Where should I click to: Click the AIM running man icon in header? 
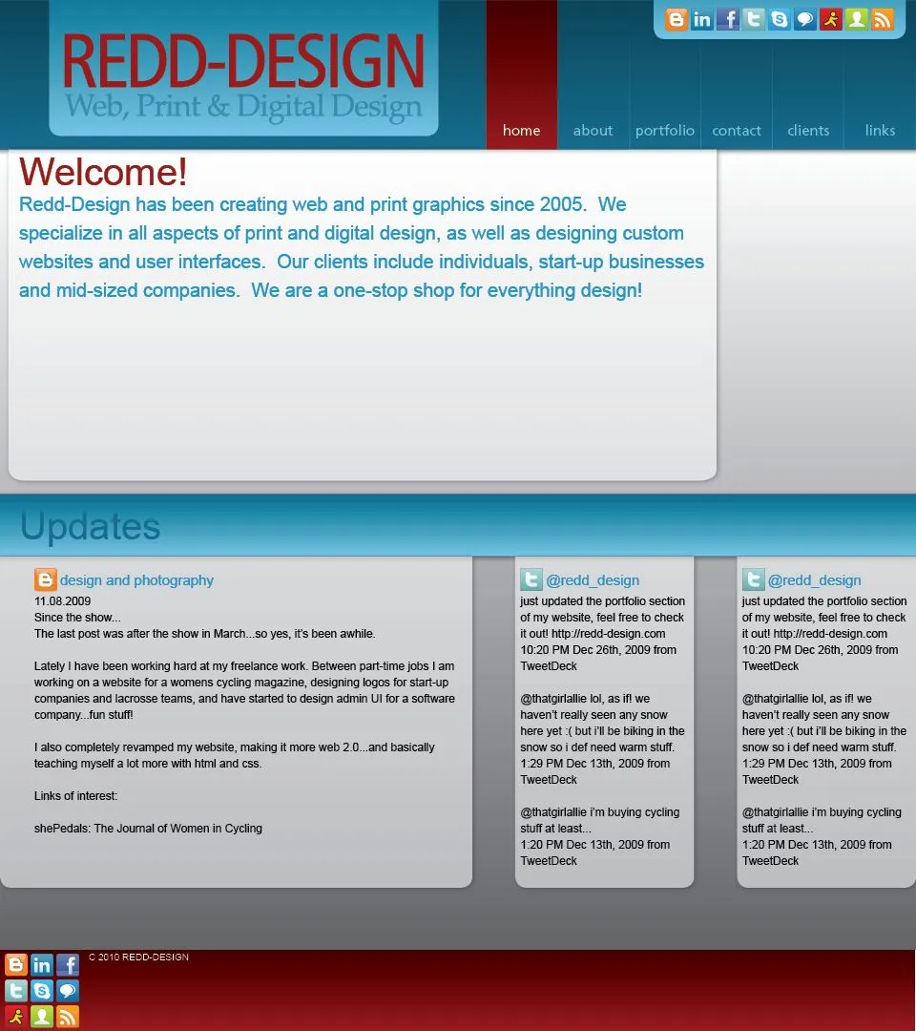(x=831, y=19)
